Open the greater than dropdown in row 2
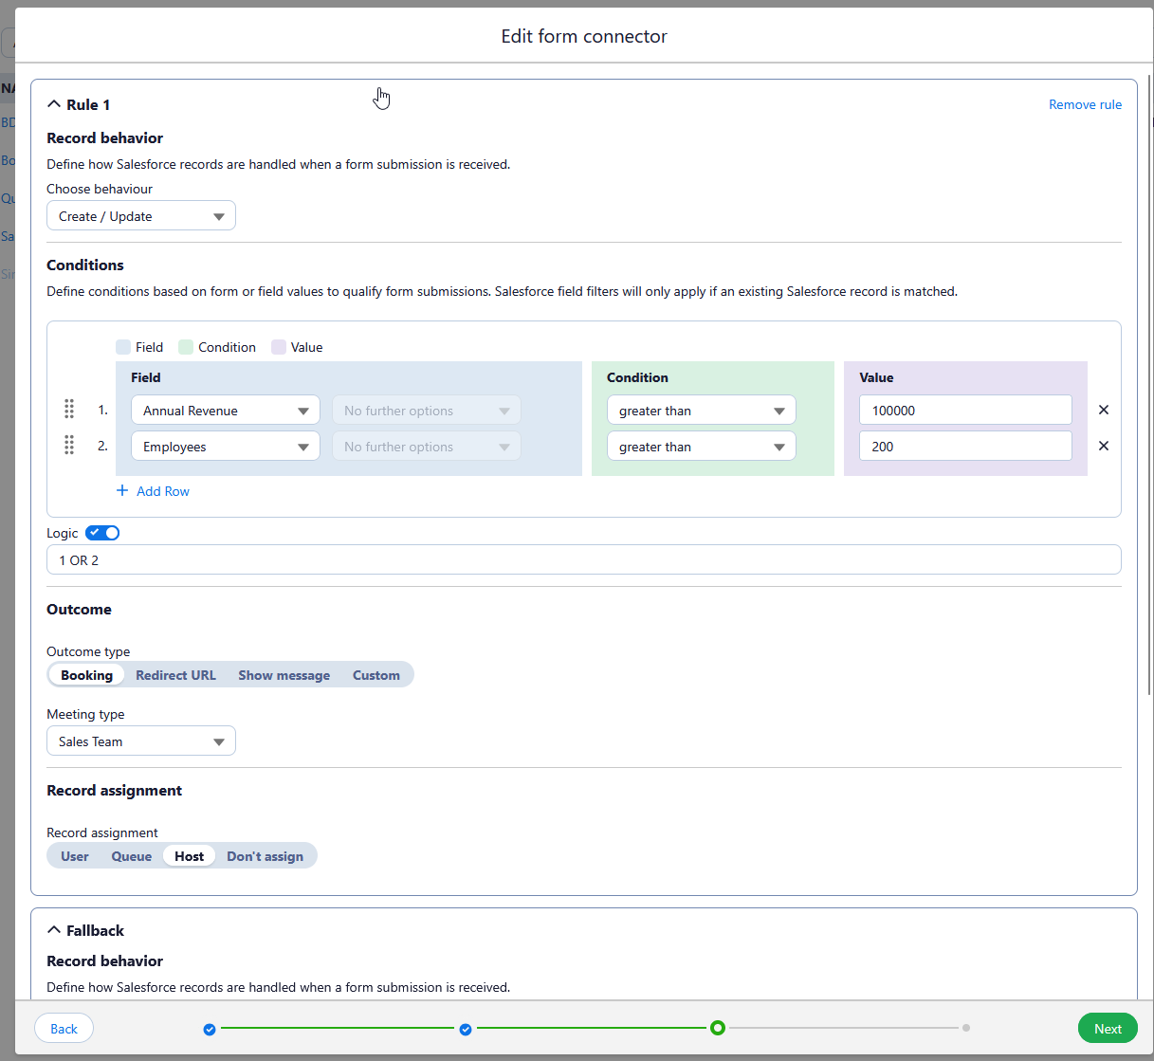This screenshot has height=1061, width=1154. [702, 447]
